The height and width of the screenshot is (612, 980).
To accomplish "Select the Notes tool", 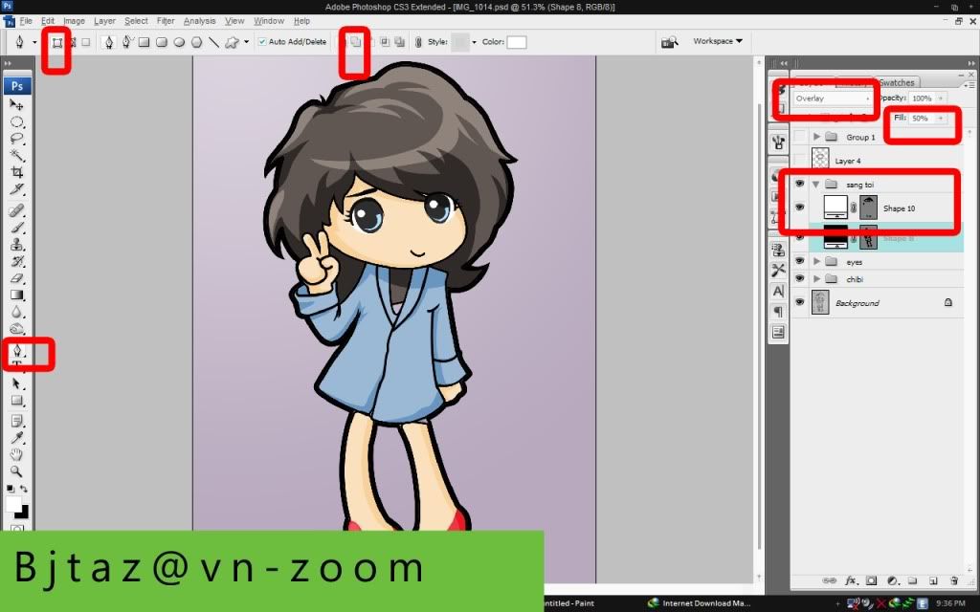I will [17, 422].
